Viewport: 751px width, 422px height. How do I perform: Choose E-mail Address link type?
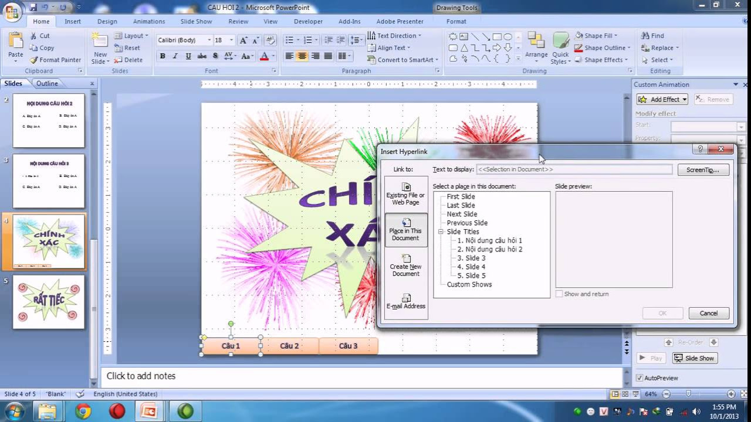pos(405,302)
